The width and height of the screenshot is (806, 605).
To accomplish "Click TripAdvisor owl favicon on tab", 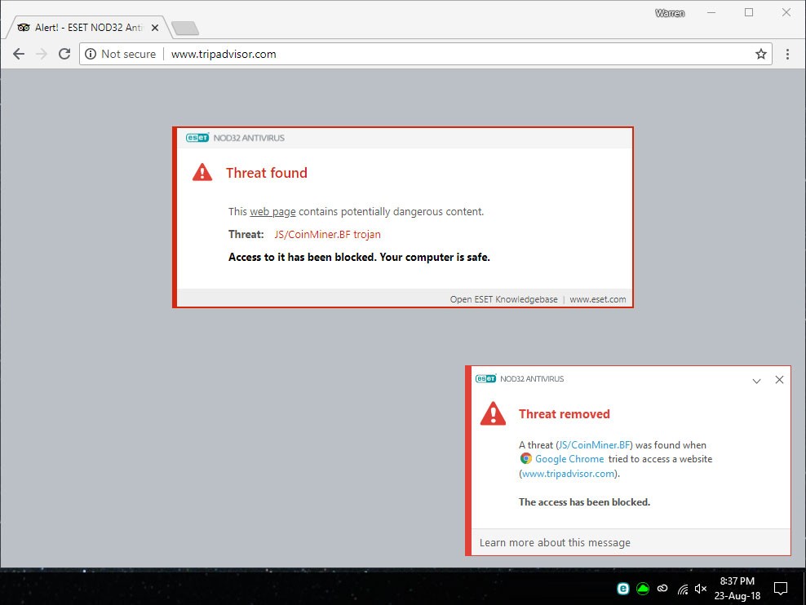I will tap(24, 28).
